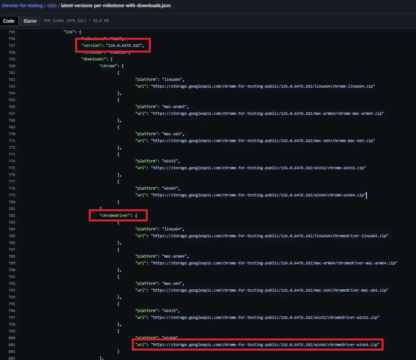Viewport: 416px width, 360px height.
Task: Click the "chromedriver" key on line 782
Action: [115, 215]
